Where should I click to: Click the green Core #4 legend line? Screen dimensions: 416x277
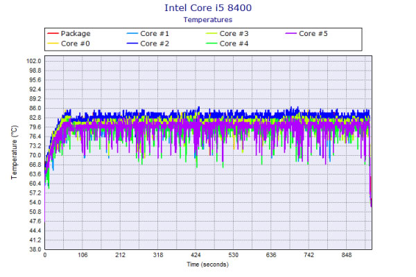click(x=211, y=44)
